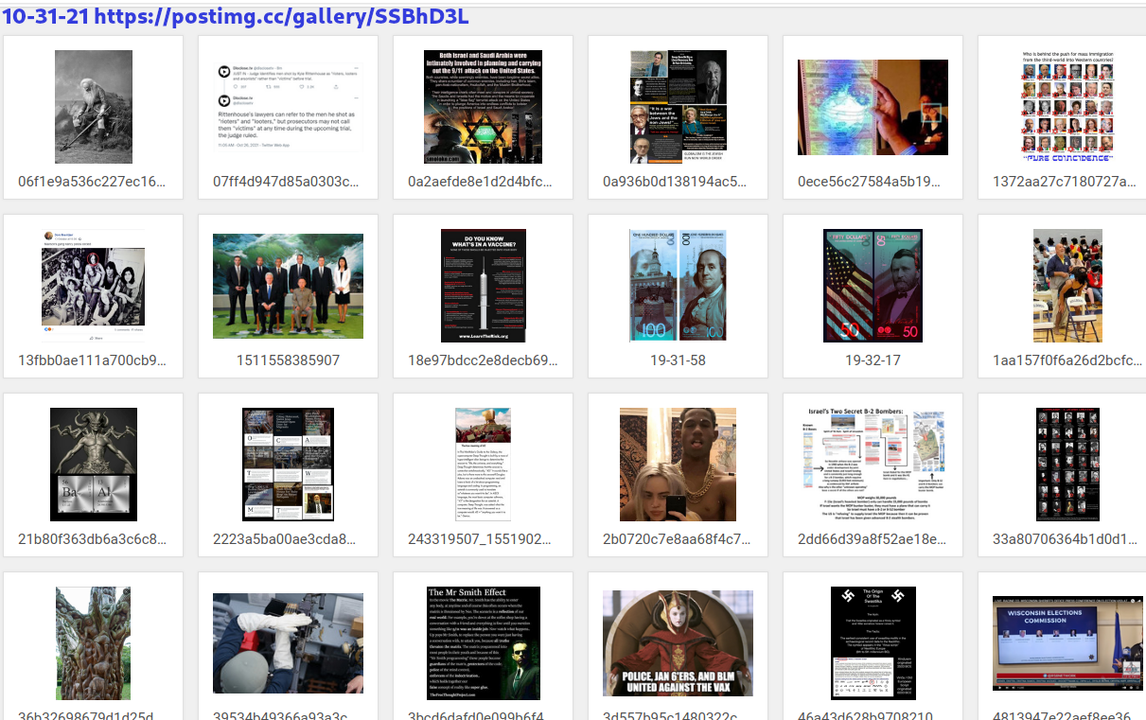Click file name 21b80f363db6a3c6c8...

click(94, 539)
